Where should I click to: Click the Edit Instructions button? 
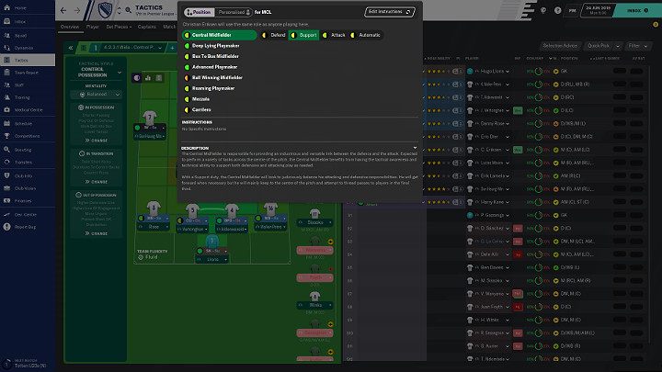tap(389, 12)
